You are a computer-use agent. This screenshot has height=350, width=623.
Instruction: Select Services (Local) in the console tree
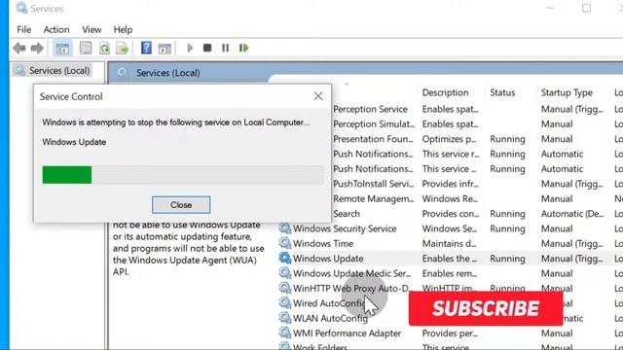click(59, 71)
